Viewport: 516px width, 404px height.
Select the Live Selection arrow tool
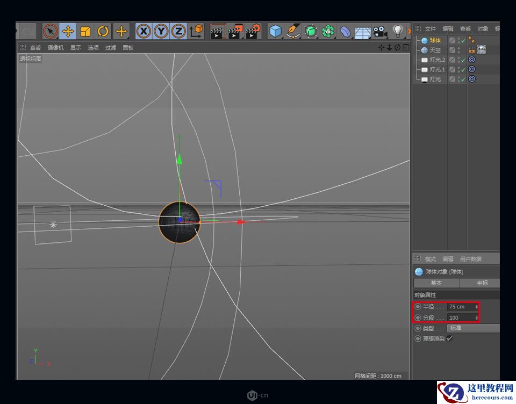(x=49, y=32)
